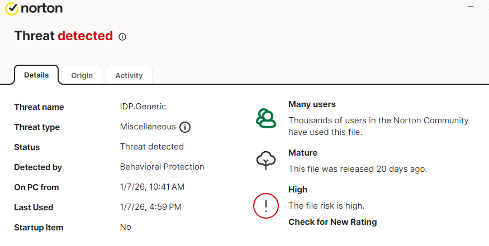Open the Origin tab
This screenshot has width=489, height=246.
82,75
